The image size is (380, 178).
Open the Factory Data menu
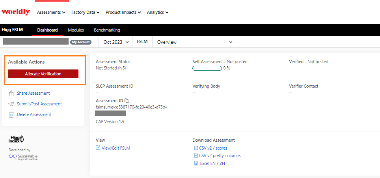click(85, 12)
